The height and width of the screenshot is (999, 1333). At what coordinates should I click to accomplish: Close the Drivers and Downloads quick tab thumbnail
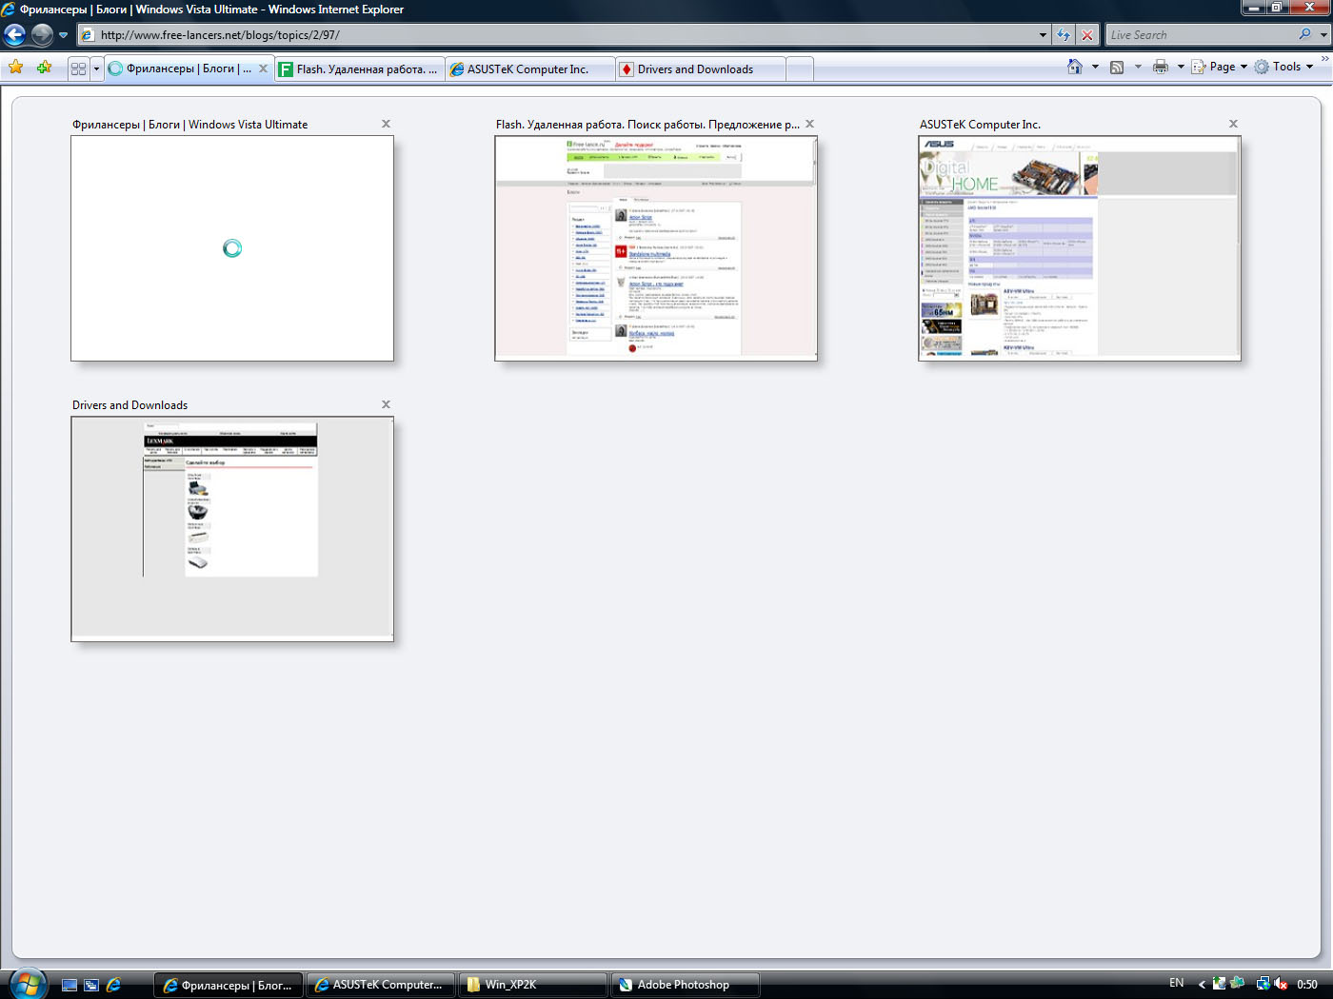(x=386, y=404)
